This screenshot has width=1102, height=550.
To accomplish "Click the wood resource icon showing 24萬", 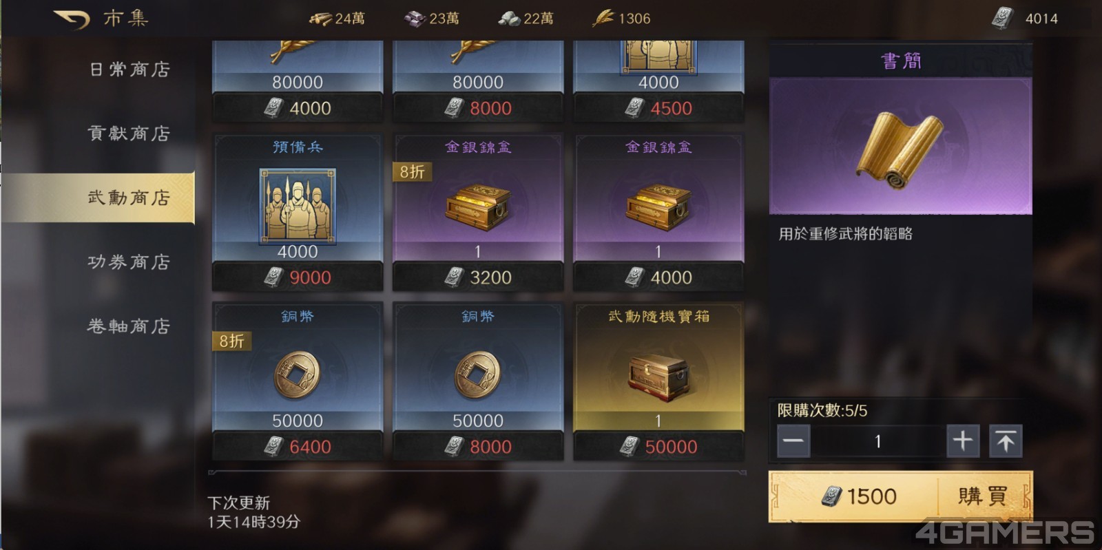I will click(320, 19).
